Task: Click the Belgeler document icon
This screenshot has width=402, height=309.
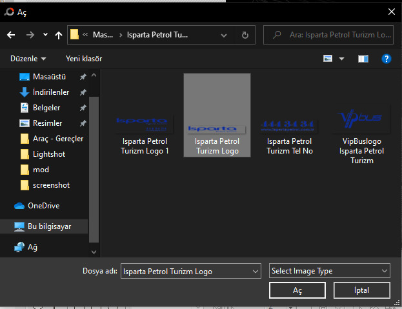Action: click(25, 108)
